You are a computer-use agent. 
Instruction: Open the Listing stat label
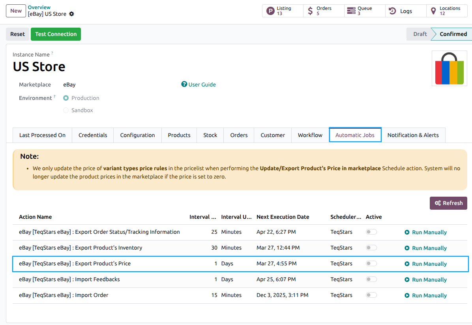284,8
